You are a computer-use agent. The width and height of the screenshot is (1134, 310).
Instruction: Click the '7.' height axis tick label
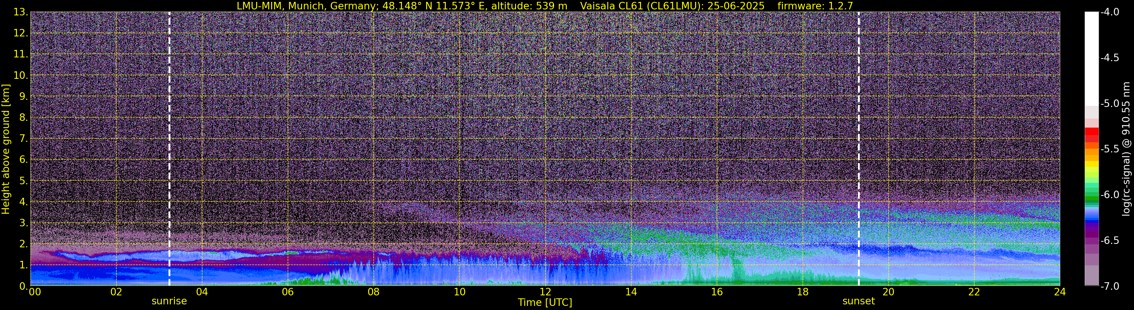tap(24, 139)
